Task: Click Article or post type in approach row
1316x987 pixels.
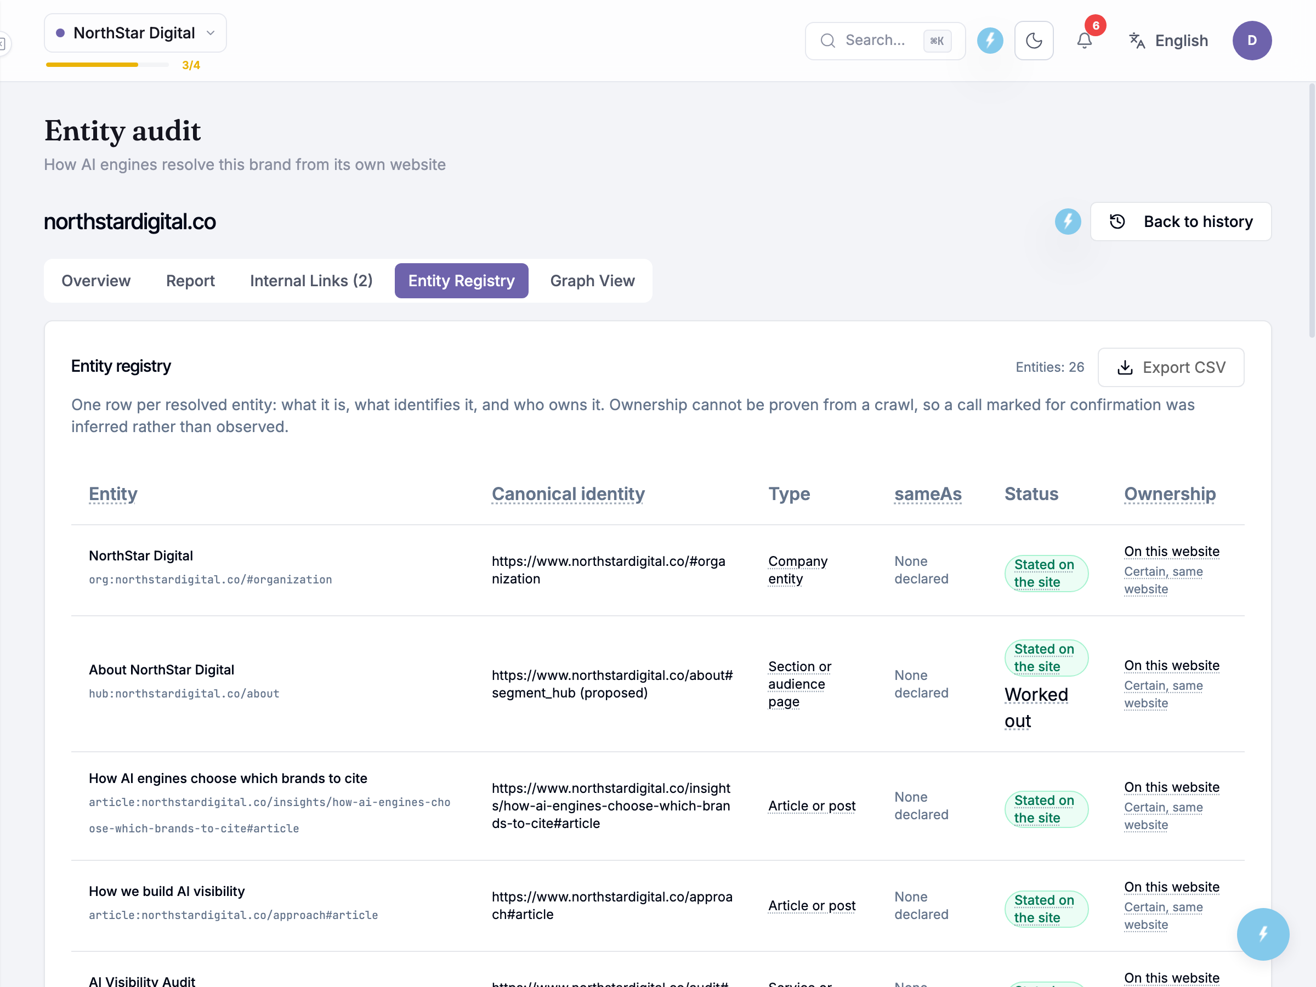Action: click(x=812, y=905)
